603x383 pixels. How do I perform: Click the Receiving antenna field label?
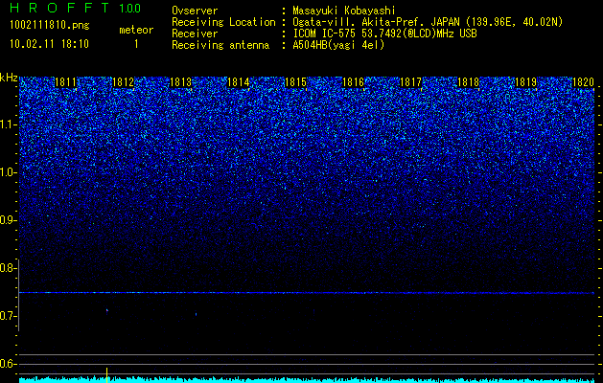[220, 45]
